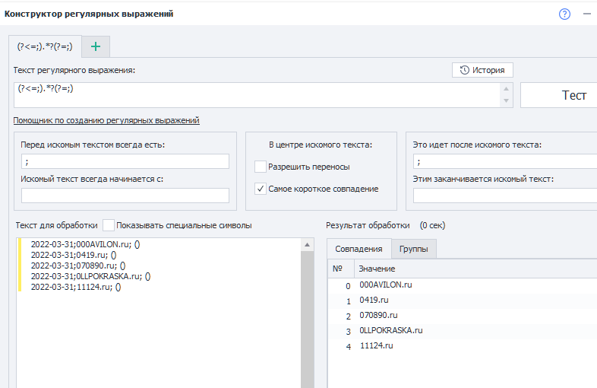Enable Разрешить переносы checkbox
597x388 pixels.
pyautogui.click(x=261, y=167)
